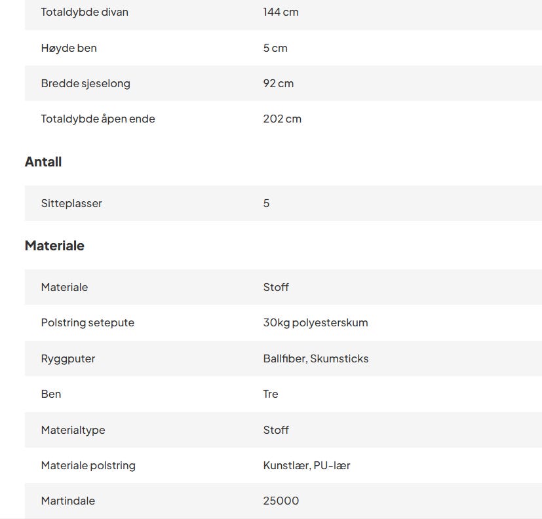Click the "Høyde ben" specification label
The height and width of the screenshot is (519, 542).
pyautogui.click(x=69, y=48)
